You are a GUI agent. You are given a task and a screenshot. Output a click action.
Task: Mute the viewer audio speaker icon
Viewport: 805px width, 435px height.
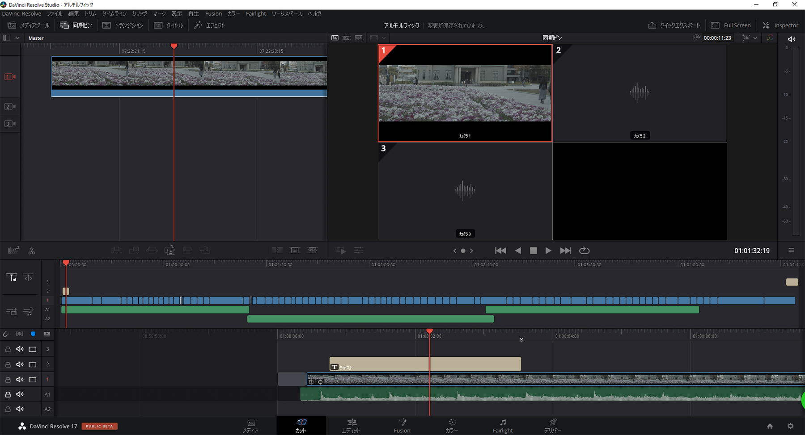point(792,39)
